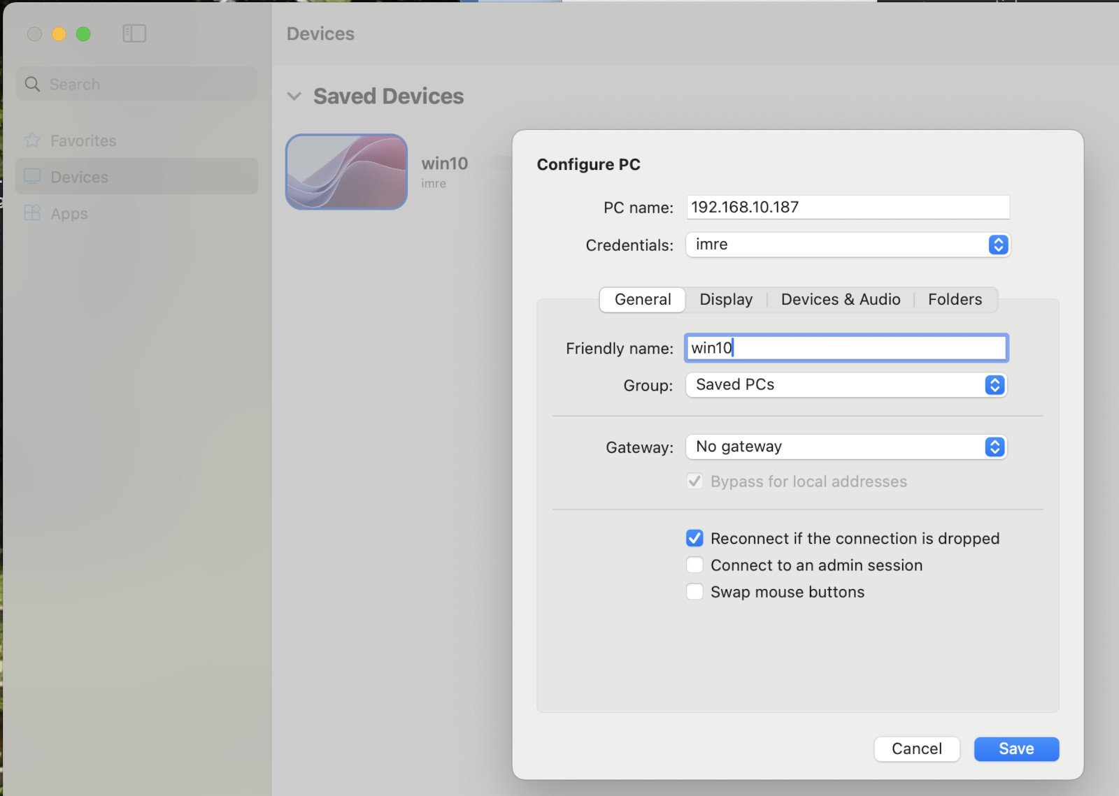Open the Folders tab
This screenshot has width=1119, height=796.
point(955,300)
